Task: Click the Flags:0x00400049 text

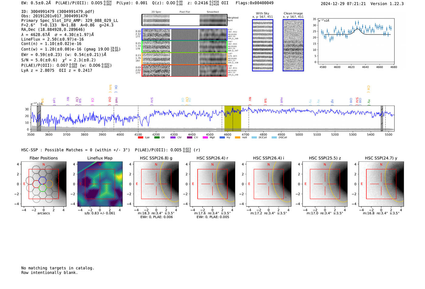Action: click(254, 3)
